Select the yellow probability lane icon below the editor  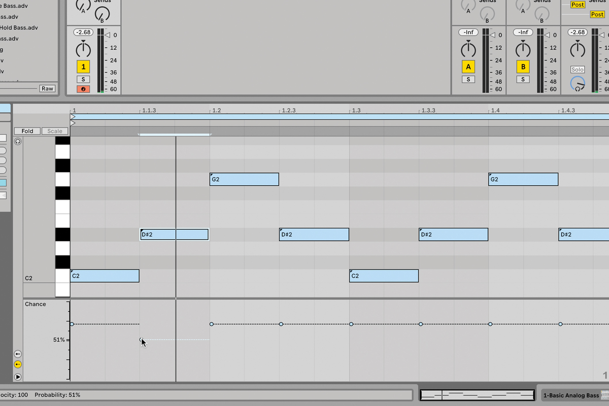click(17, 364)
